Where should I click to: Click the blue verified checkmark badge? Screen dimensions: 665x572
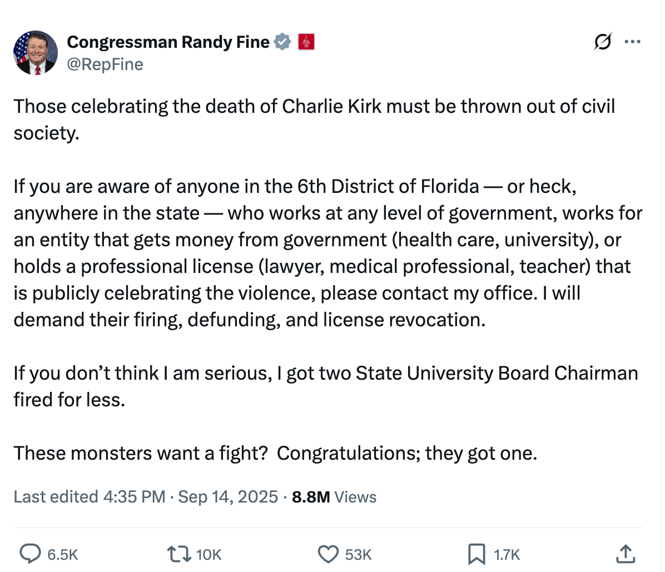coord(282,42)
